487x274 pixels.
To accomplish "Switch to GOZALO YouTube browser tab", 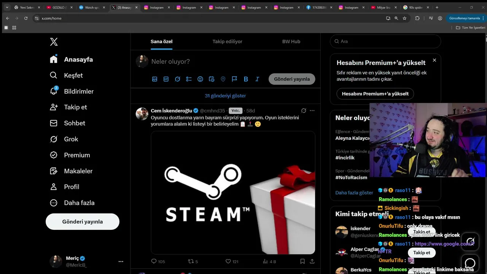I will click(x=59, y=7).
